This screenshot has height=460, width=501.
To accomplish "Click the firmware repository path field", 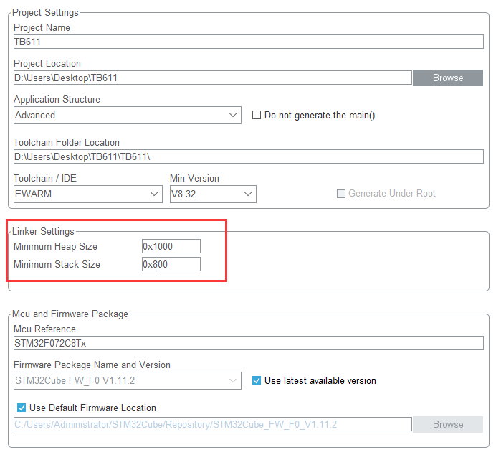I will coord(212,424).
